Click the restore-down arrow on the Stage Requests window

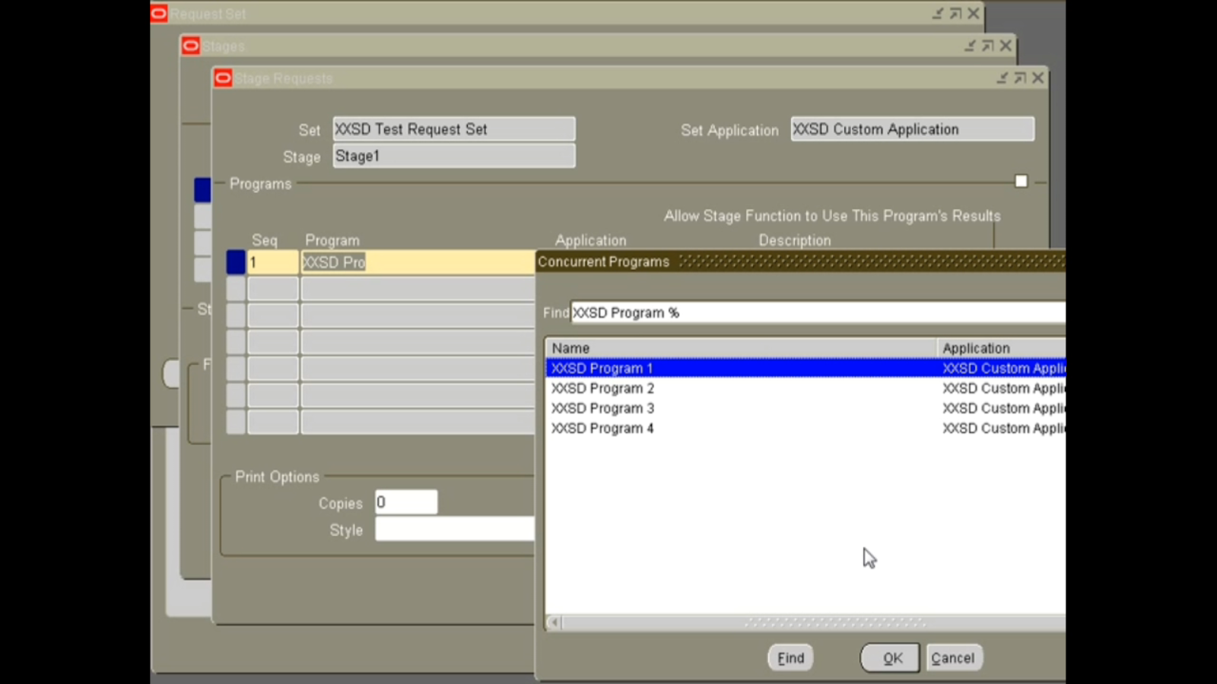click(x=1003, y=78)
